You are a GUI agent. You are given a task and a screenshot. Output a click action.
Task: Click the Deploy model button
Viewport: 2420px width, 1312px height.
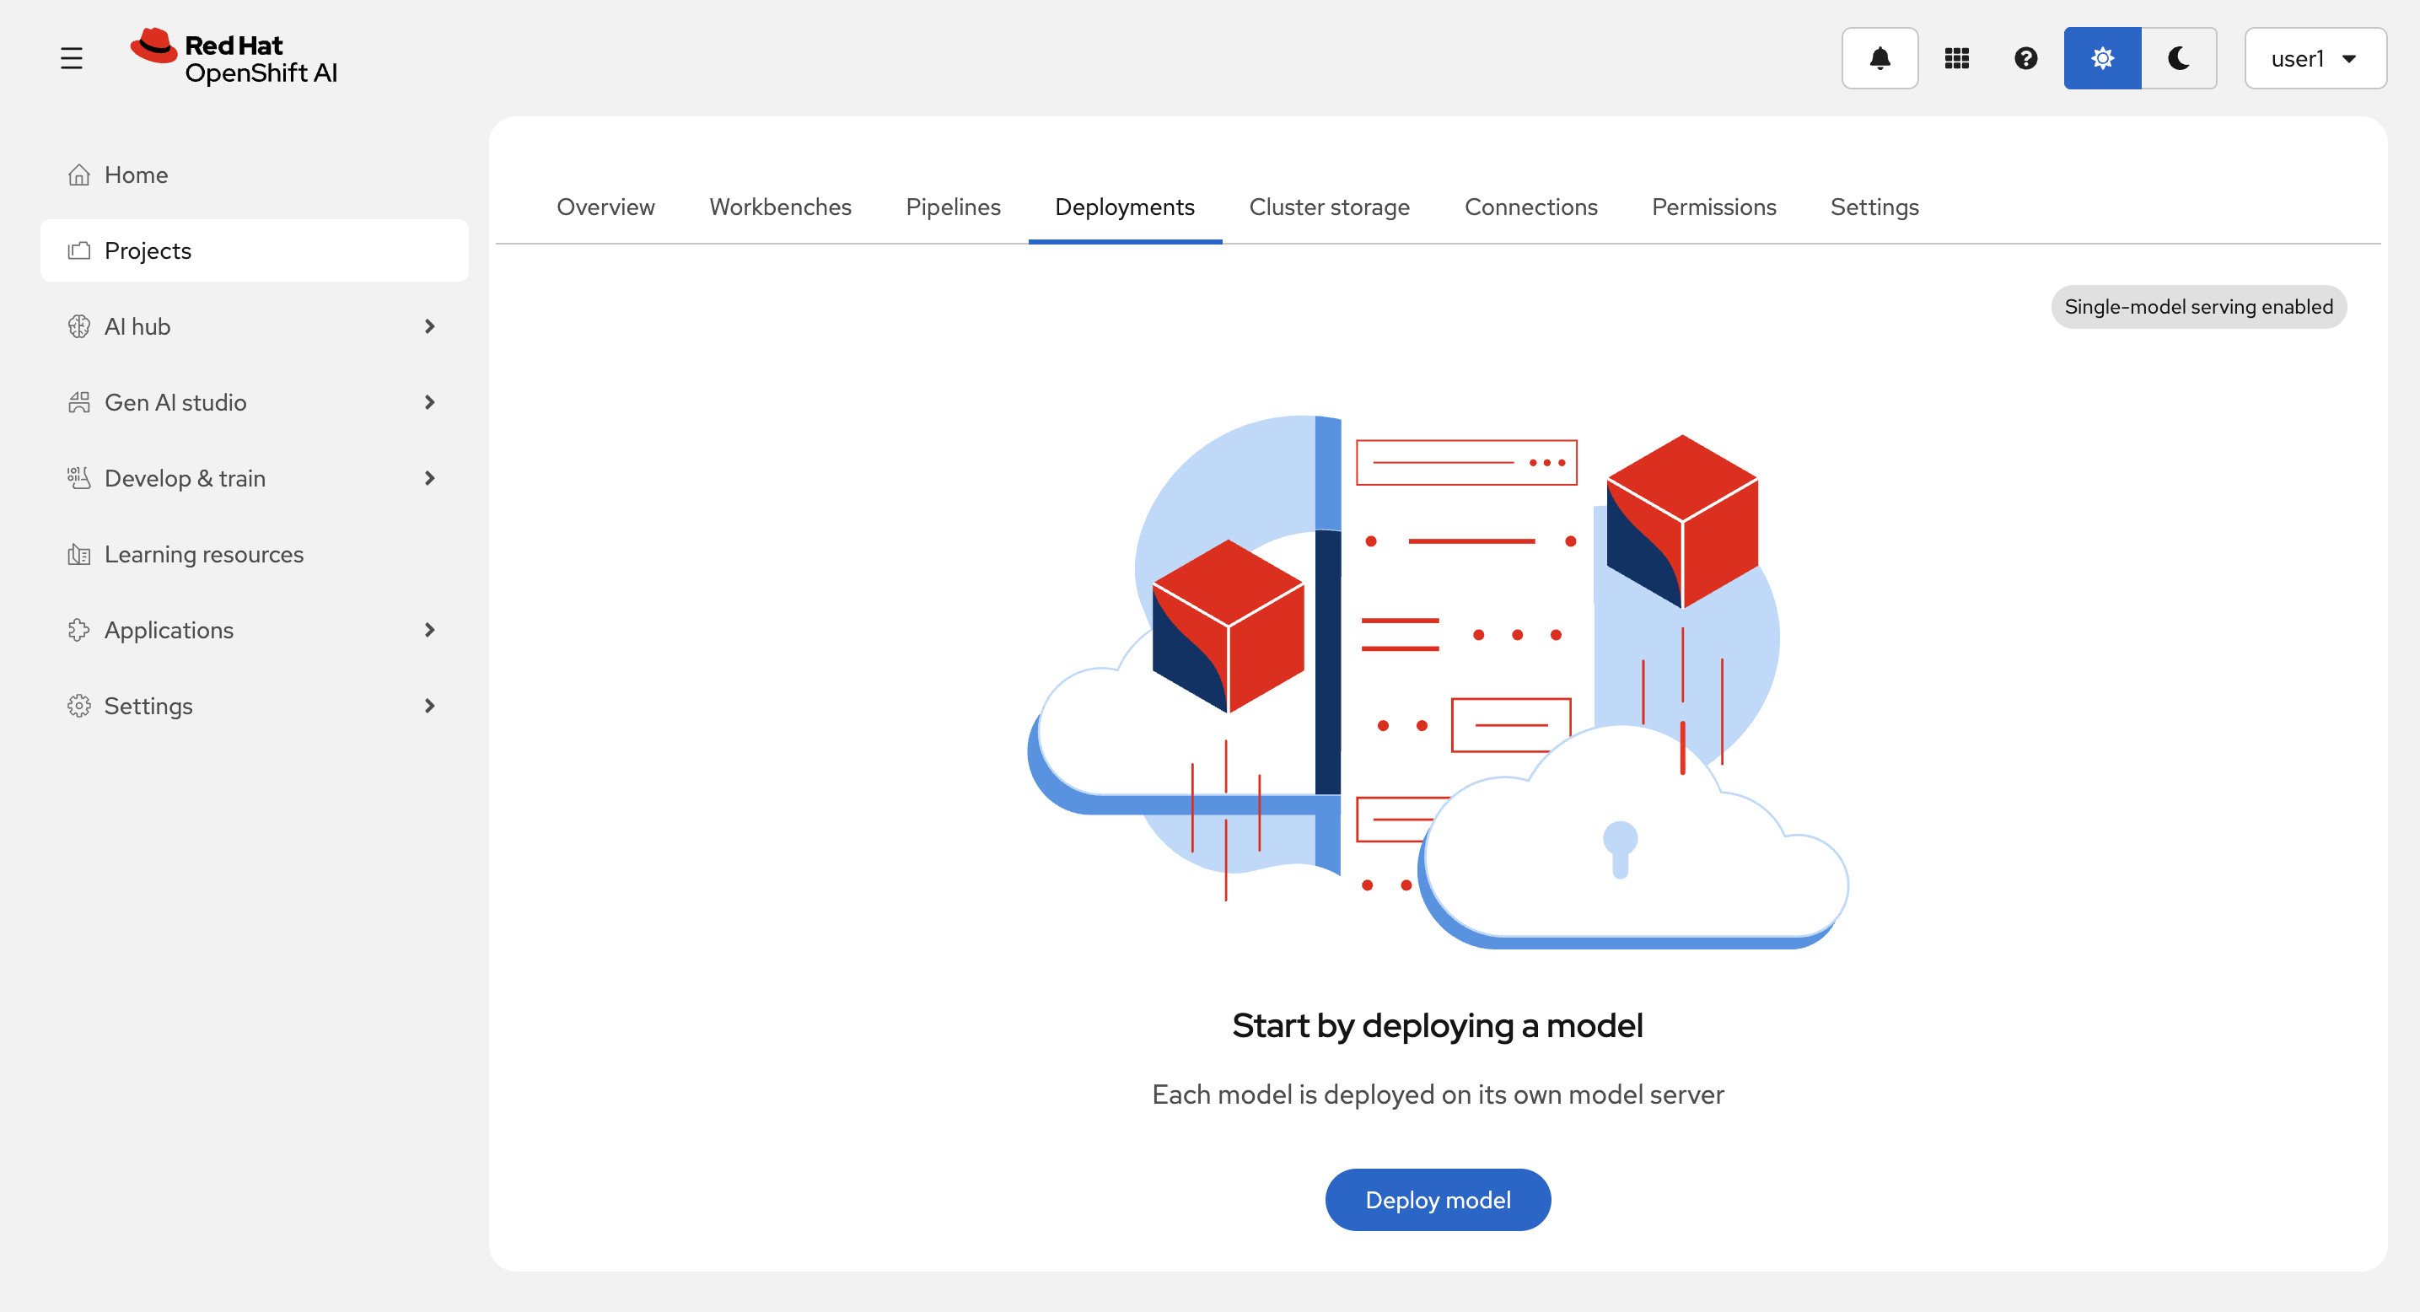1438,1199
